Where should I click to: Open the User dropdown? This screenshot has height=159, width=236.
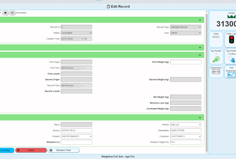point(186,33)
